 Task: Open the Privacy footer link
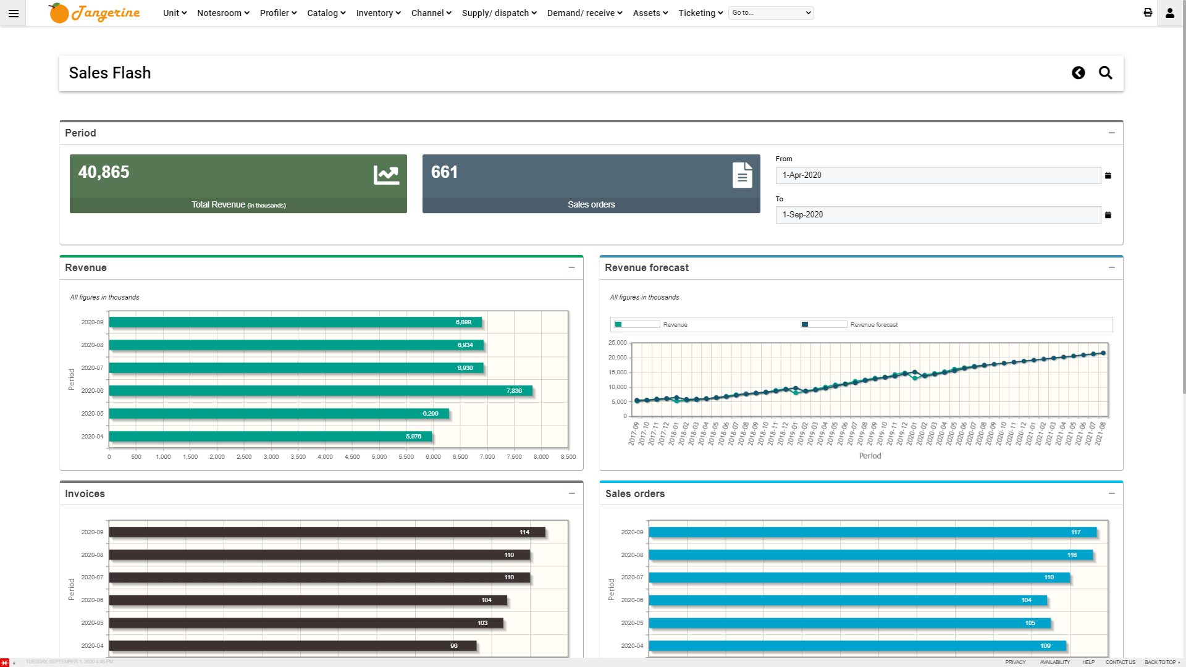point(1015,662)
